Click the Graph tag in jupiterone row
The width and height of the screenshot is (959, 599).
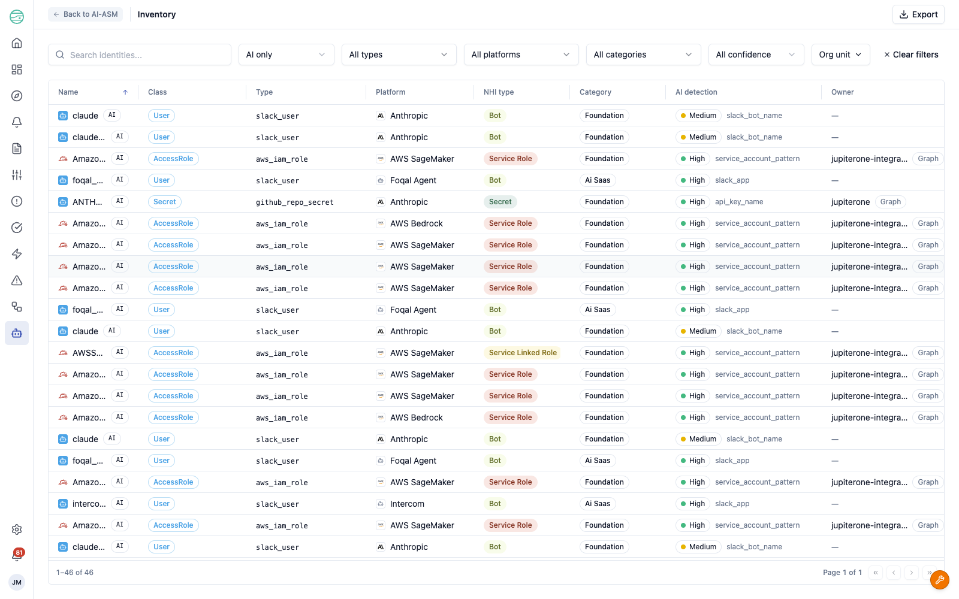tap(891, 202)
